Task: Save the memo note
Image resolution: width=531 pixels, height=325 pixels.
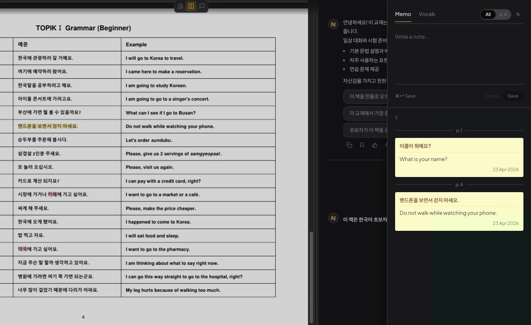Action: (x=512, y=96)
